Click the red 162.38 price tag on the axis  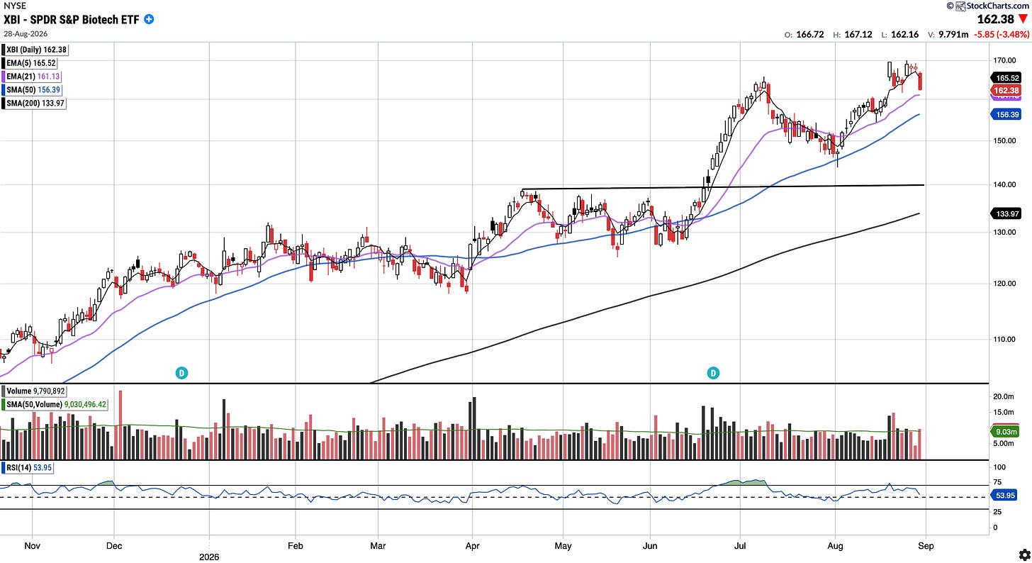point(1006,91)
